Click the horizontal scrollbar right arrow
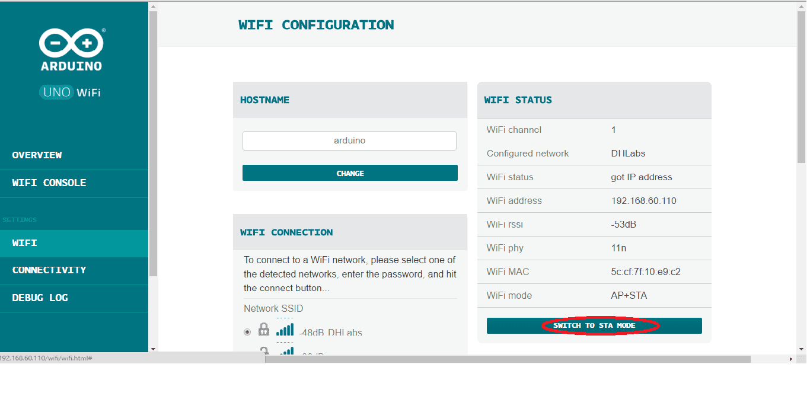The image size is (810, 396). 790,359
